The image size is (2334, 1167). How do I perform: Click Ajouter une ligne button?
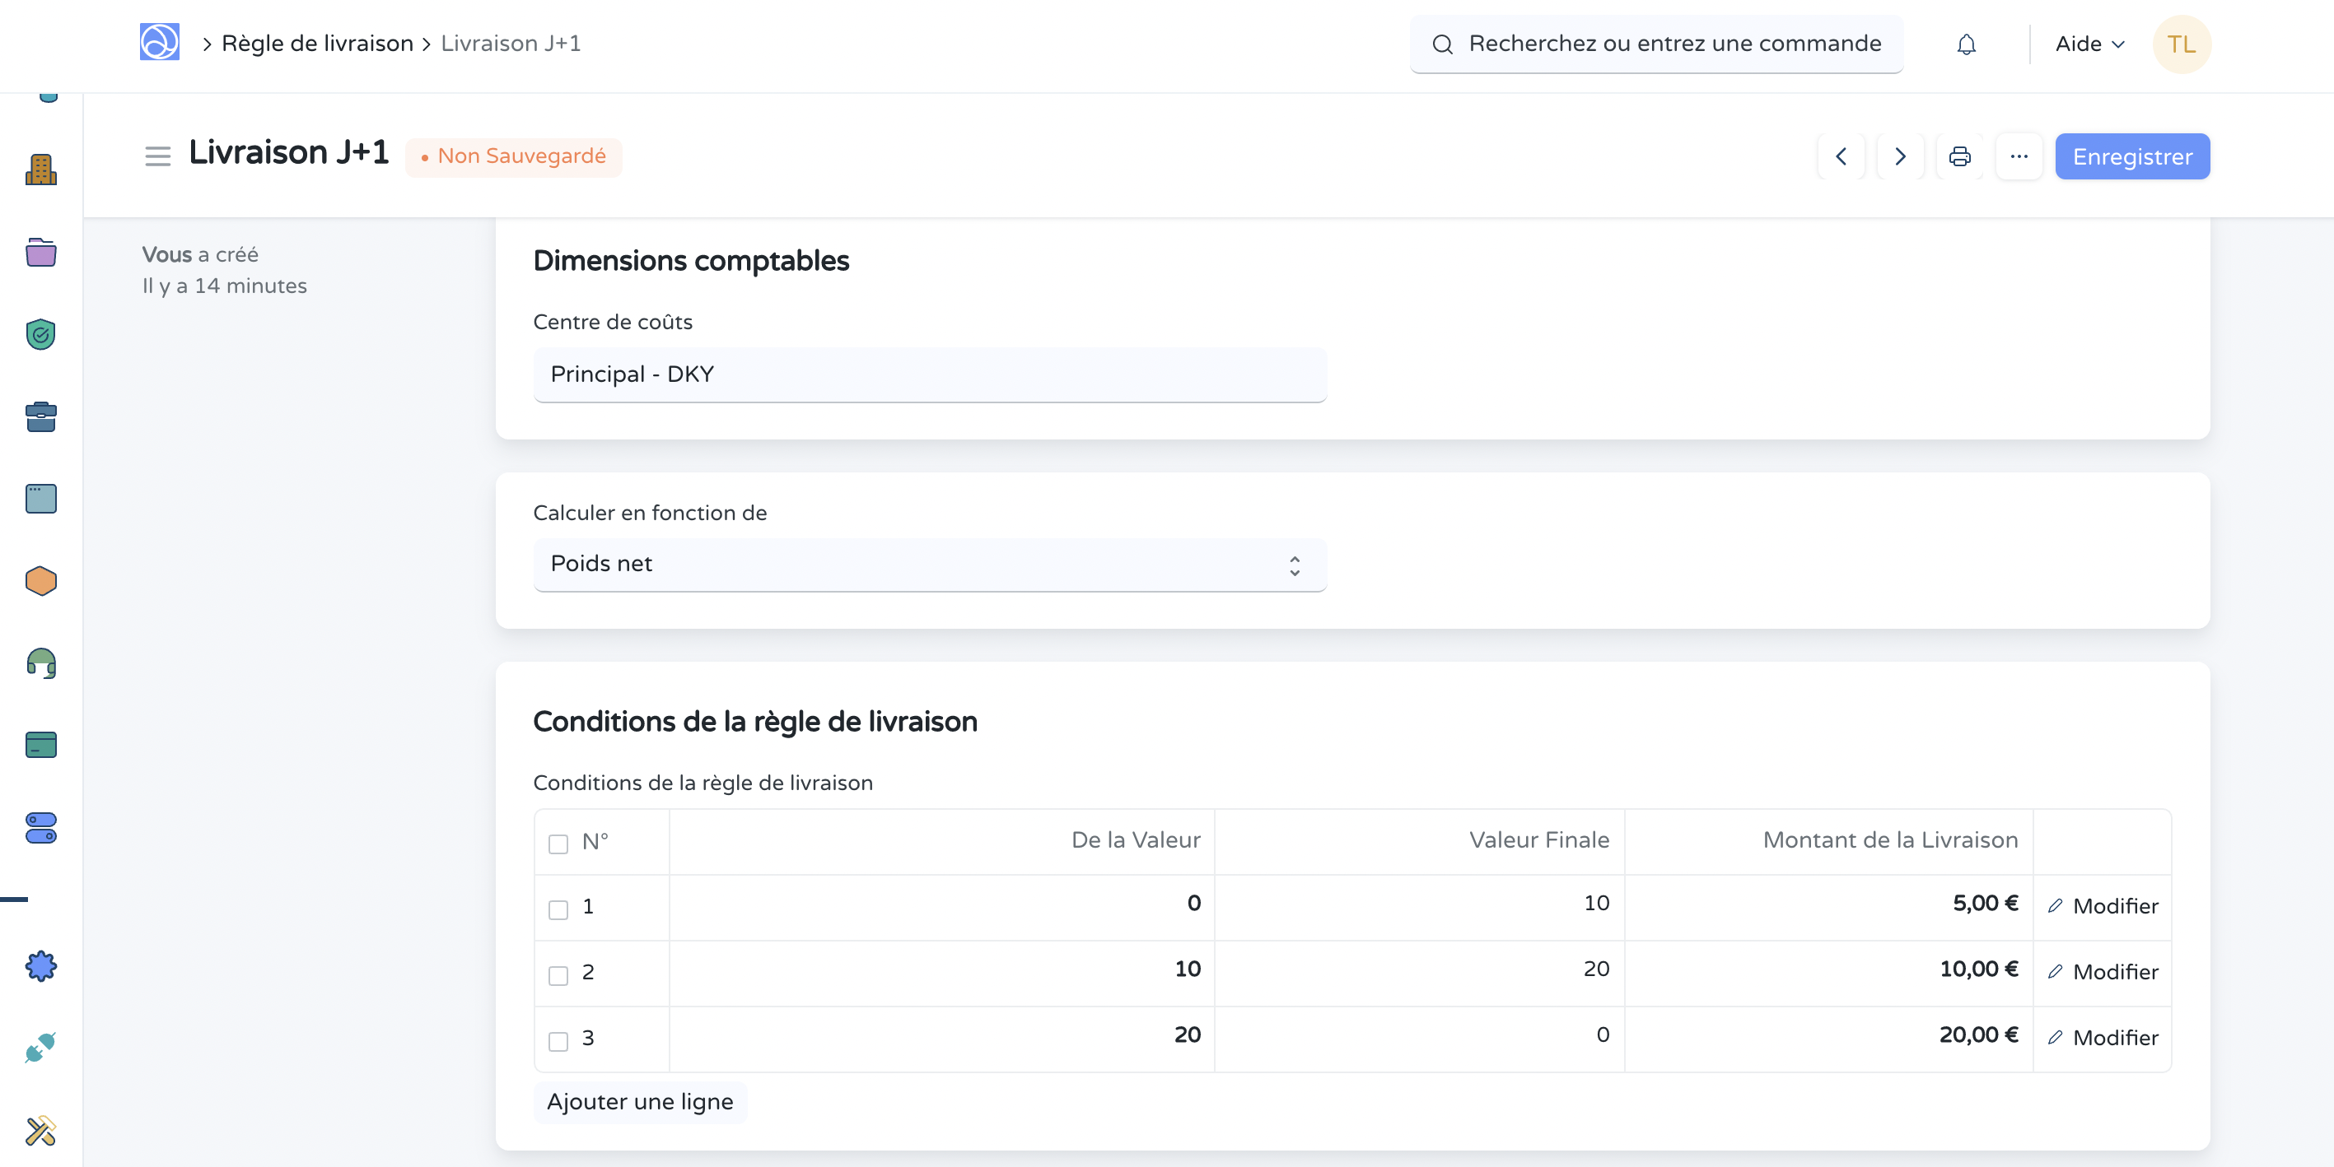640,1102
